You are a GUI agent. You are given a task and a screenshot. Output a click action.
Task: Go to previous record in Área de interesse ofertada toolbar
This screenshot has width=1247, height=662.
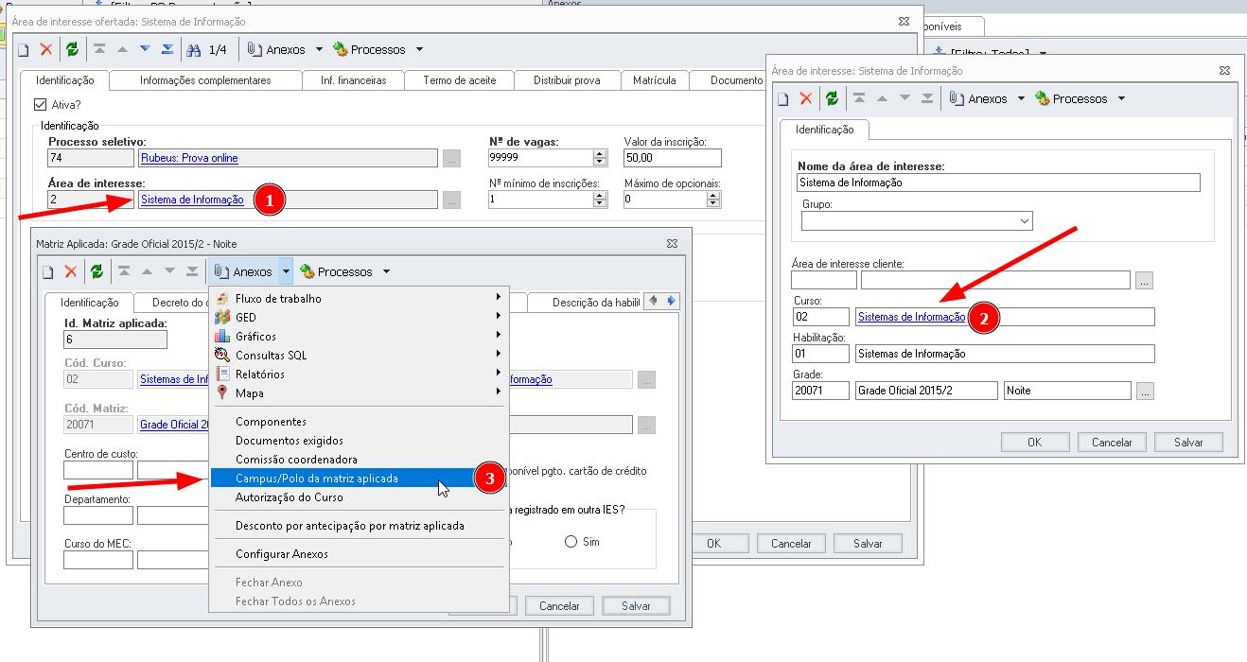point(122,49)
